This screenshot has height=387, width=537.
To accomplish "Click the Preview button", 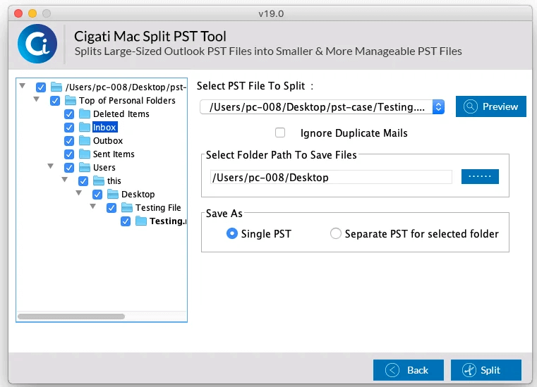I will tap(490, 106).
